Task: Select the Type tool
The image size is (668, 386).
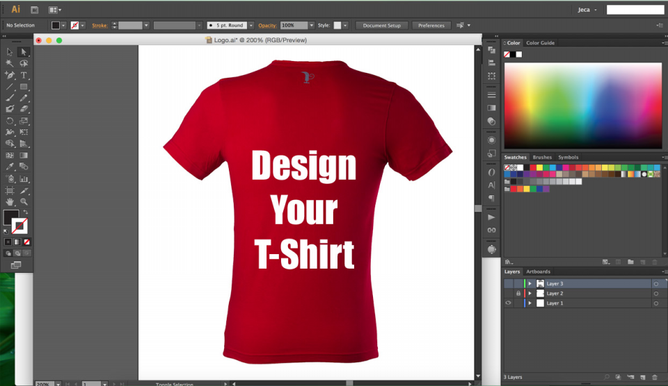Action: click(24, 75)
